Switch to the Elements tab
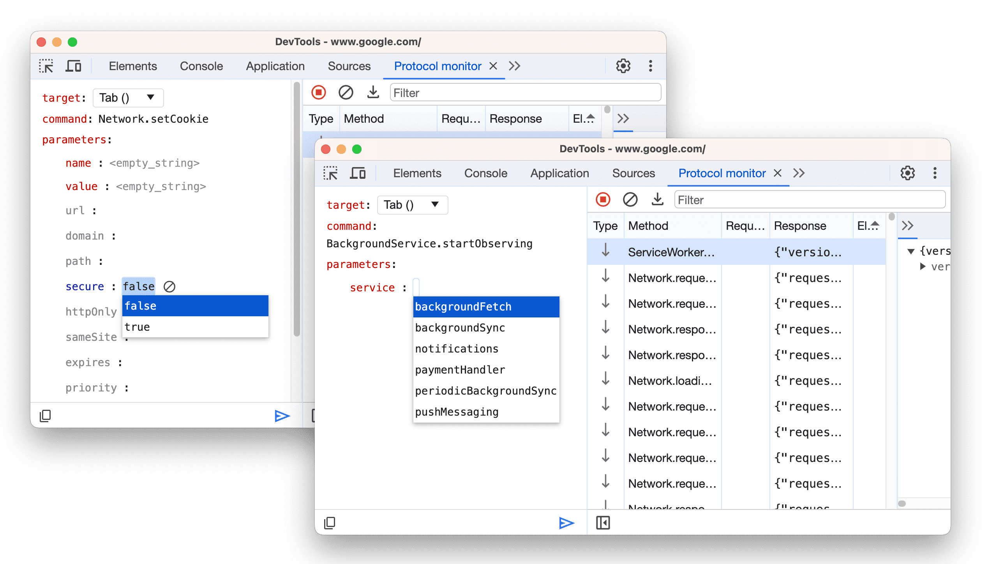This screenshot has height=564, width=988. coord(416,173)
